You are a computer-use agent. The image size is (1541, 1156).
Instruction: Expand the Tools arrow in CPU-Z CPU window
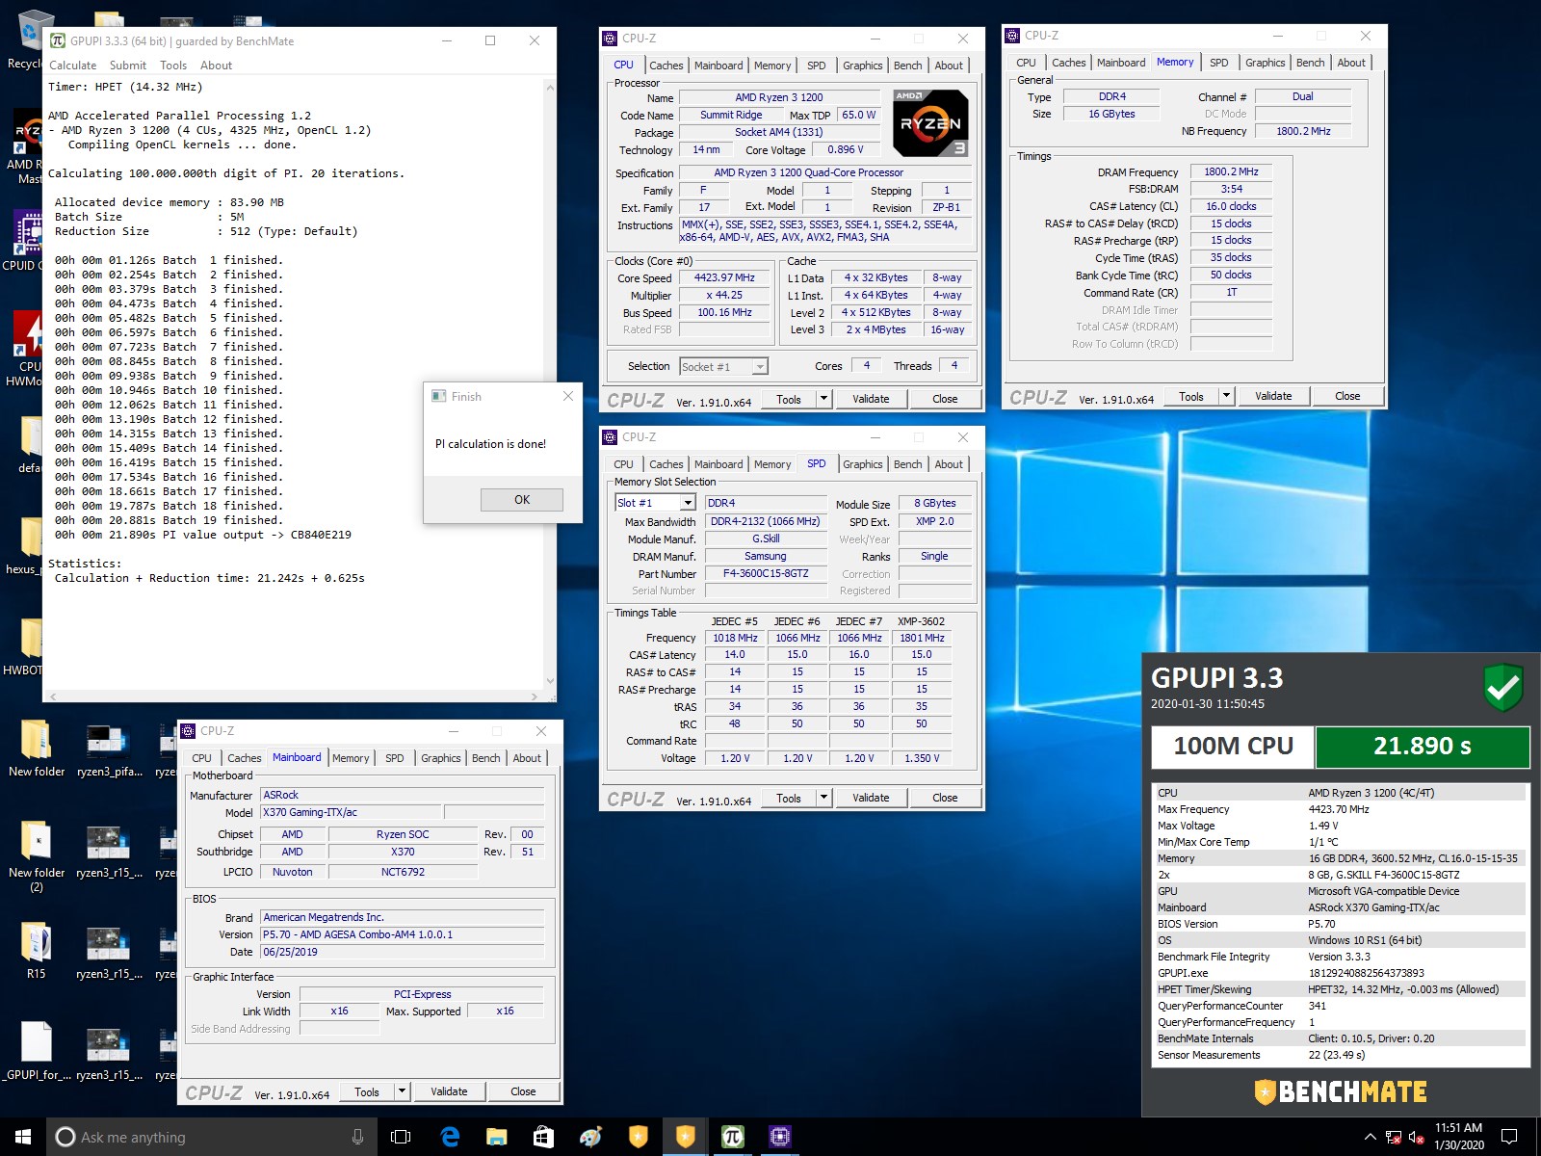pos(824,399)
